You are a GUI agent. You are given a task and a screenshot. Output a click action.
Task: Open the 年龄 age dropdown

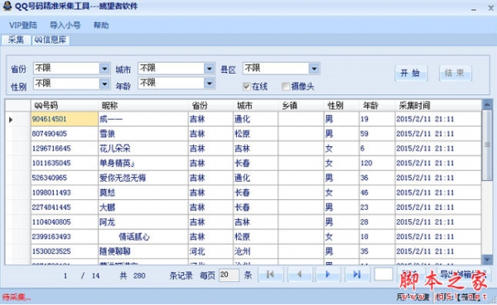[x=209, y=83]
